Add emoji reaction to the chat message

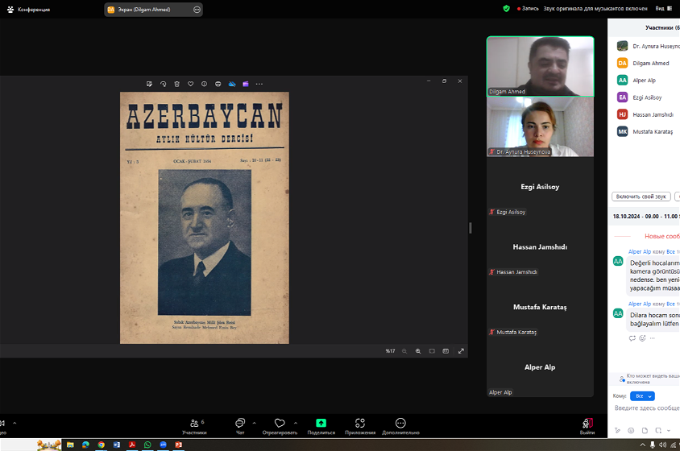(642, 338)
